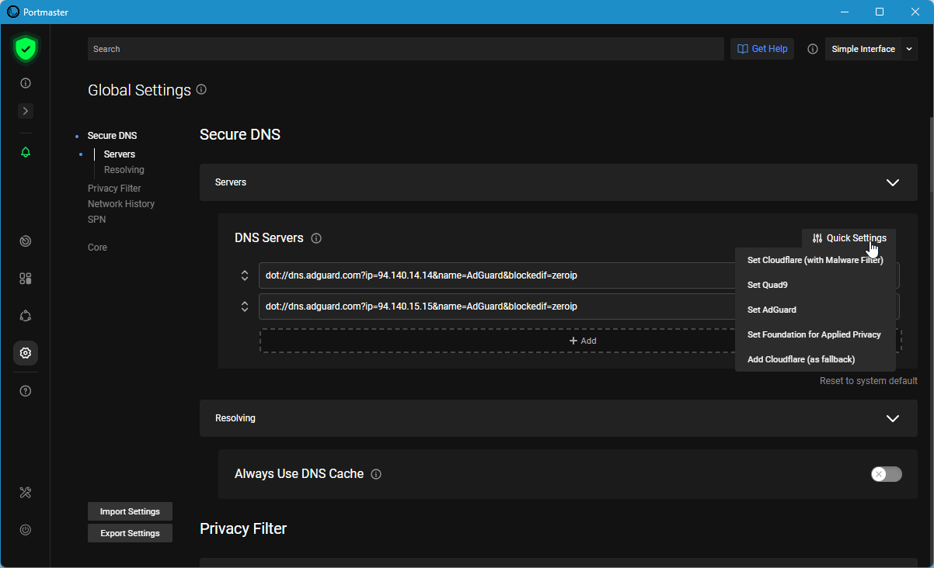Select the settings gear in the sidebar
The width and height of the screenshot is (934, 568).
click(x=26, y=353)
